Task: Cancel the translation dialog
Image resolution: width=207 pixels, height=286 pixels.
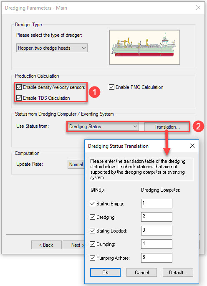Action: point(142,272)
